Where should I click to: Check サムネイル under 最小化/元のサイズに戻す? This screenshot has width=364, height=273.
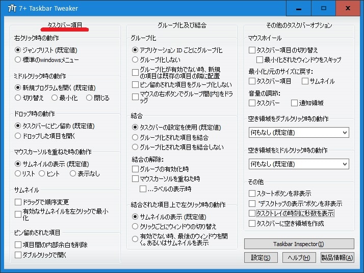pos(305,81)
